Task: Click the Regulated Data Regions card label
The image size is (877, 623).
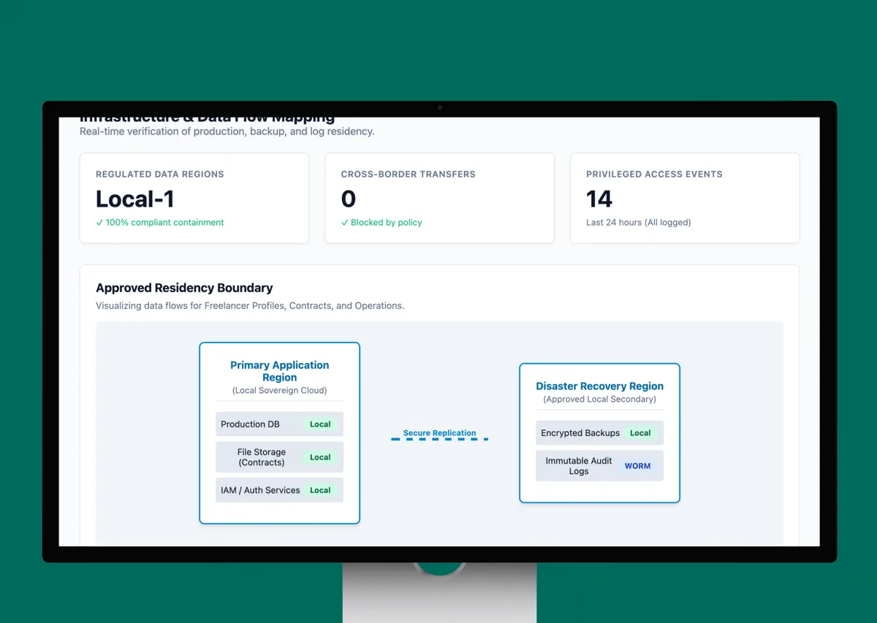Action: (x=160, y=175)
